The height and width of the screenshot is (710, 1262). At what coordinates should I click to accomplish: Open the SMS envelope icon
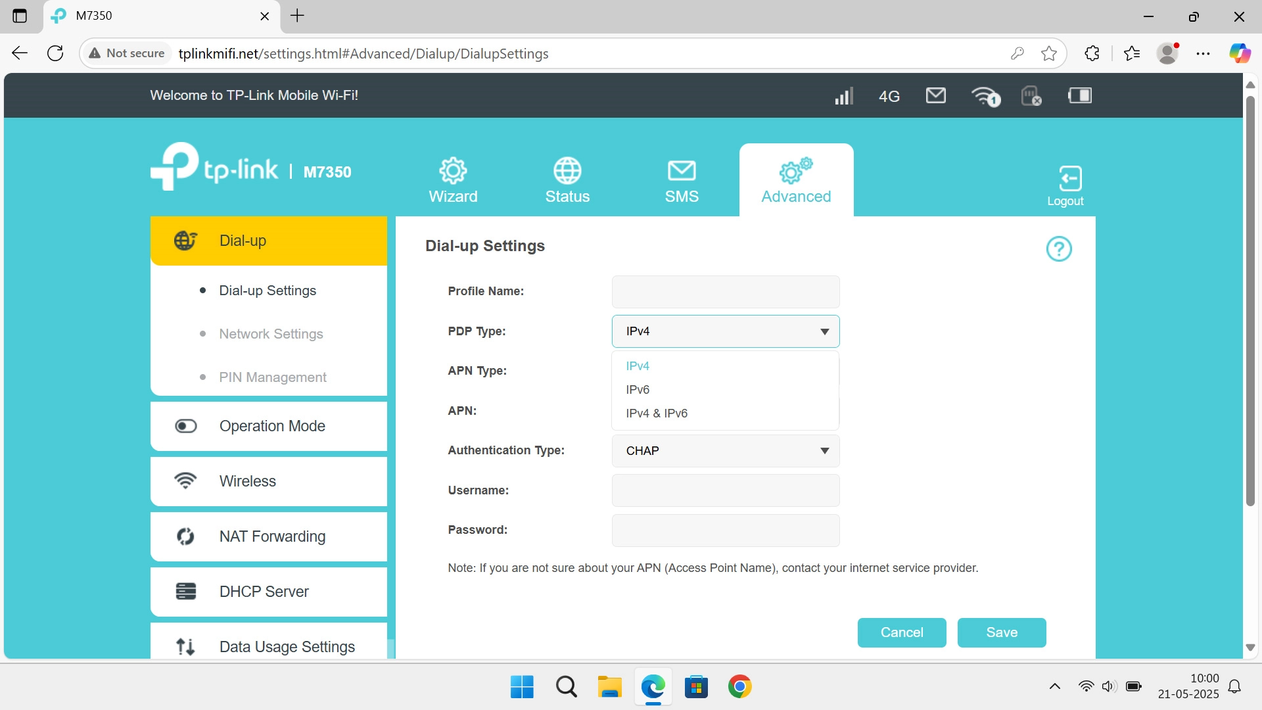tap(682, 170)
